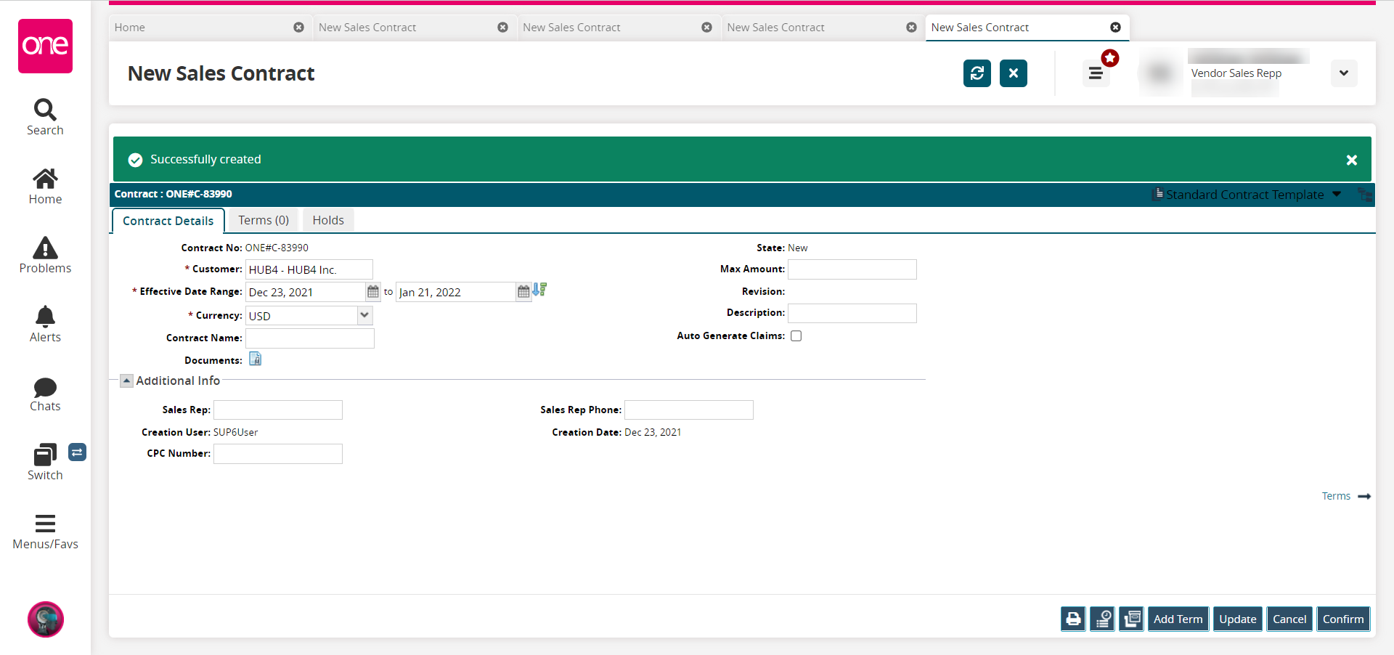Screen dimensions: 1394x655
Task: Expand the user profile dropdown arrow
Action: (x=1344, y=73)
